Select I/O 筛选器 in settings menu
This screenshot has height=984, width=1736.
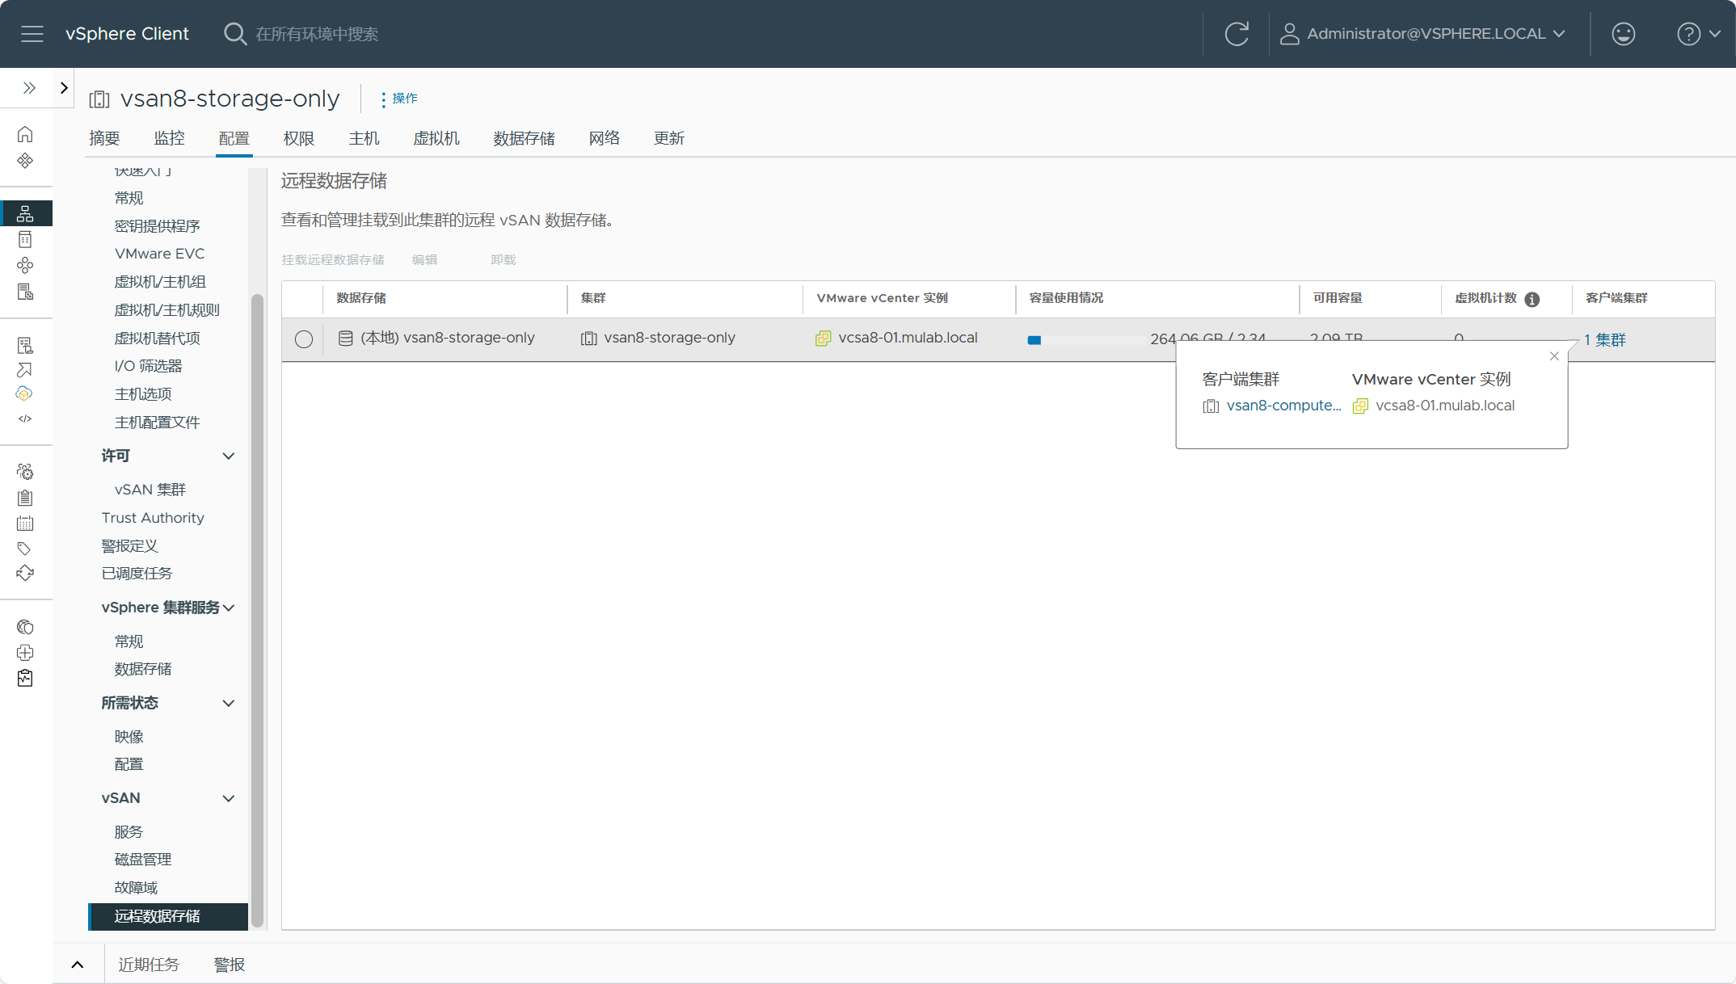pyautogui.click(x=149, y=366)
